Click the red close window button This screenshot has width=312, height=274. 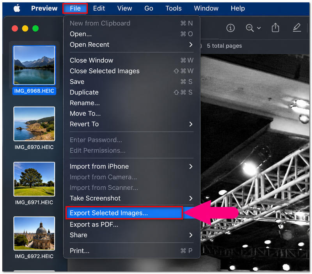(x=15, y=28)
